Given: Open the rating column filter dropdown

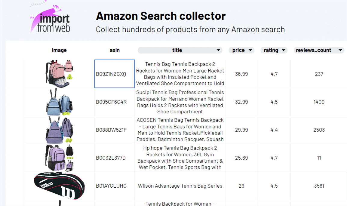Looking at the screenshot, I should [x=283, y=50].
